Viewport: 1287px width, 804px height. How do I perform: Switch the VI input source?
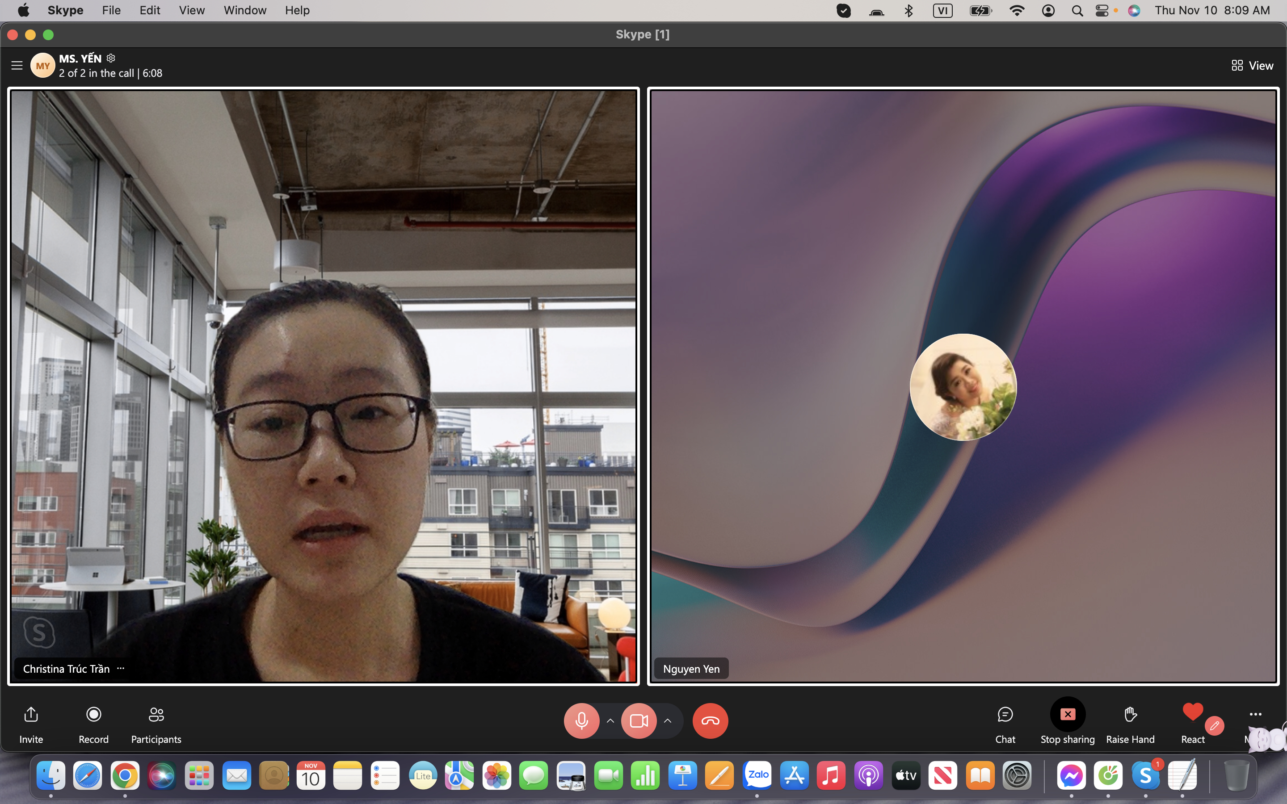(x=942, y=10)
